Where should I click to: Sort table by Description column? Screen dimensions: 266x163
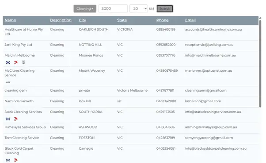61,20
